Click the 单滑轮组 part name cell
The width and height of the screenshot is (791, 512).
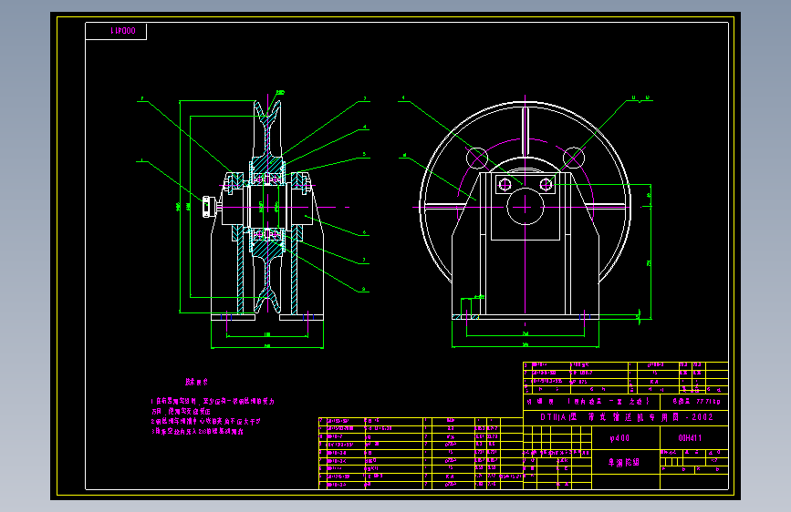(624, 462)
